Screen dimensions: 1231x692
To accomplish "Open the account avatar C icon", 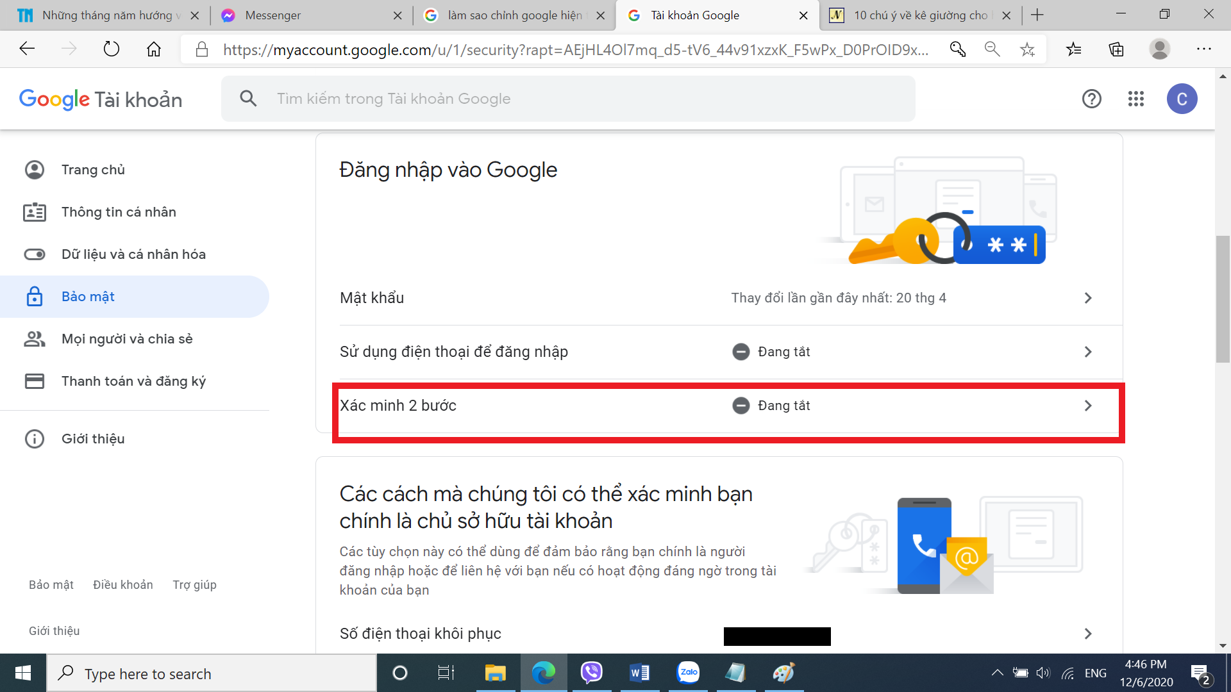I will click(1182, 99).
